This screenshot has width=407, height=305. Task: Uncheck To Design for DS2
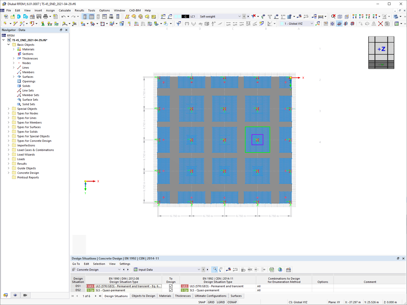pyautogui.click(x=171, y=290)
